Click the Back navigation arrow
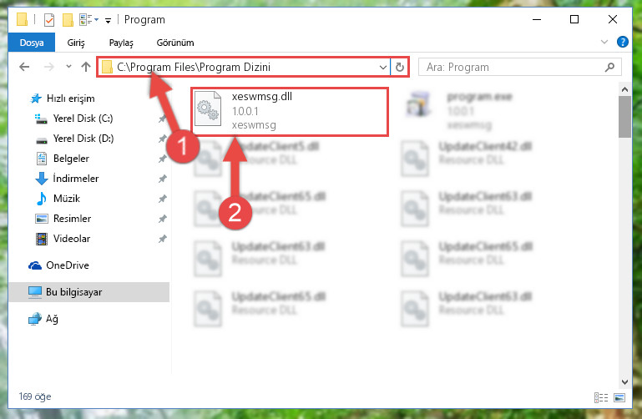 24,67
